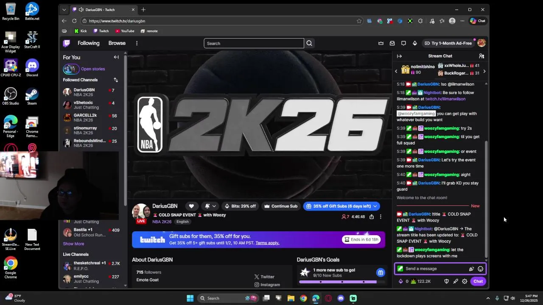This screenshot has width=543, height=305.
Task: Click the browser address bar URL
Action: (117, 21)
